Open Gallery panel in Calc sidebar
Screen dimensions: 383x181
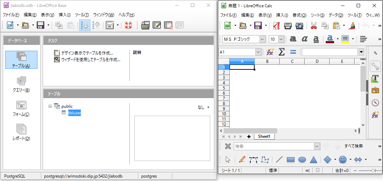(375, 91)
